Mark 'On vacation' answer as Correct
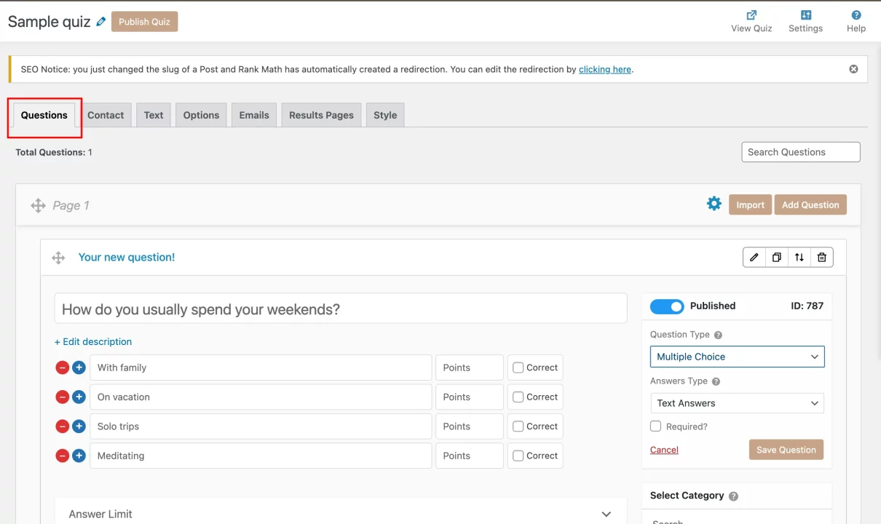881x524 pixels. pyautogui.click(x=518, y=397)
